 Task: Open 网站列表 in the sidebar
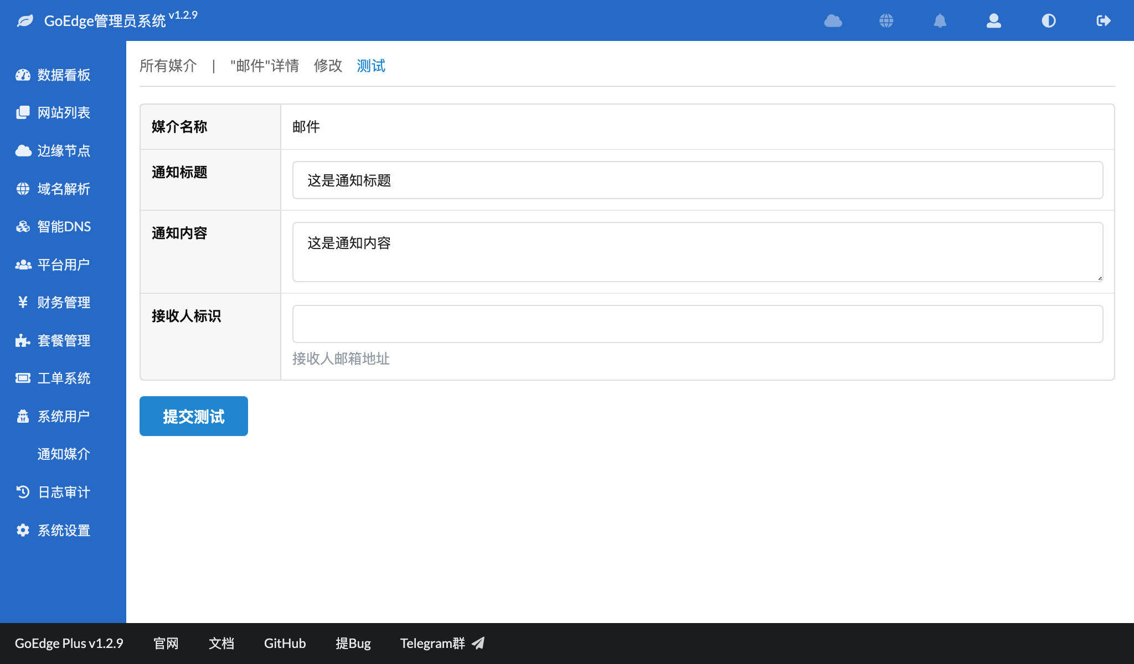[63, 112]
